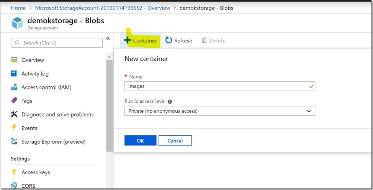Click the Delete toolbar label
373x190 pixels.
[218, 41]
